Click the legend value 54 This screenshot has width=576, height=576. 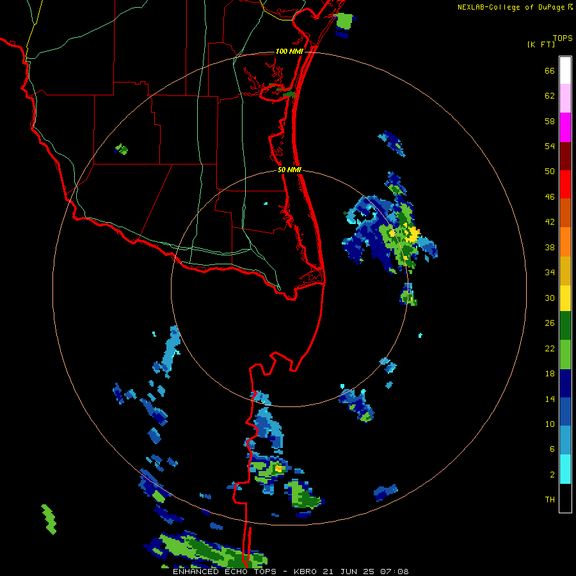pyautogui.click(x=550, y=146)
